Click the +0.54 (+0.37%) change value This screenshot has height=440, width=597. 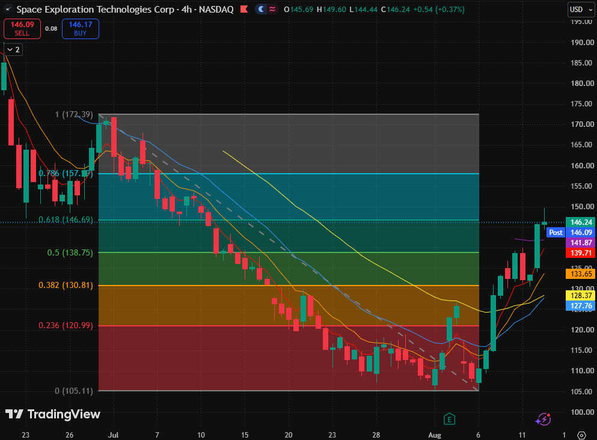click(x=438, y=10)
